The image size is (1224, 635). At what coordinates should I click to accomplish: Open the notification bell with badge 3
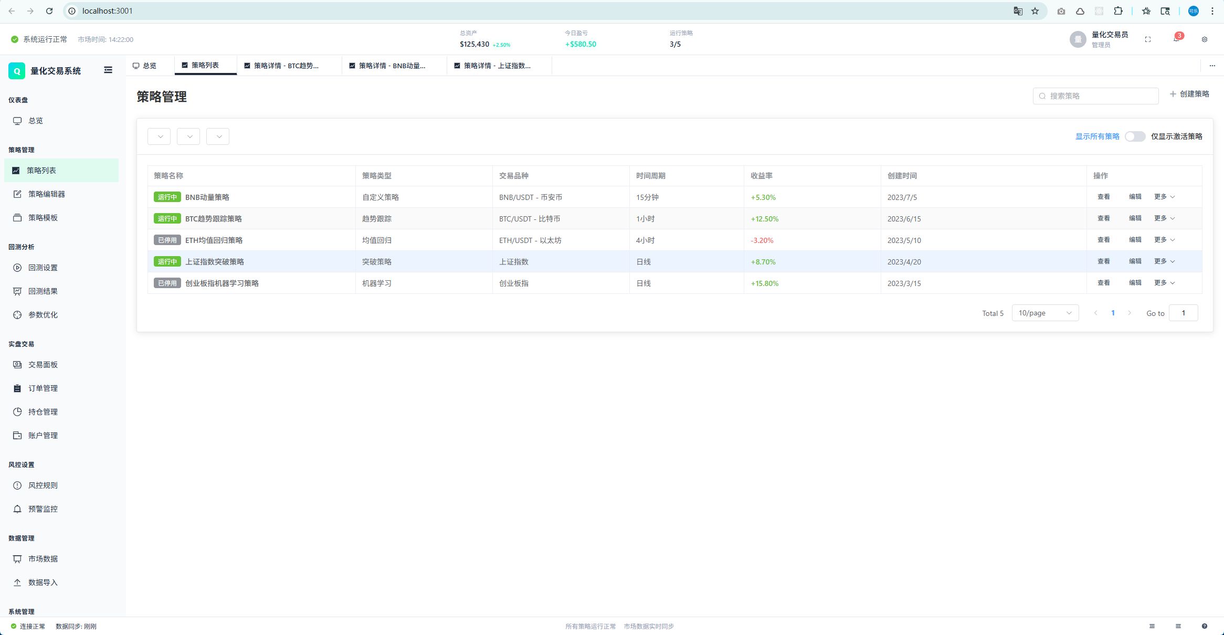pyautogui.click(x=1176, y=39)
